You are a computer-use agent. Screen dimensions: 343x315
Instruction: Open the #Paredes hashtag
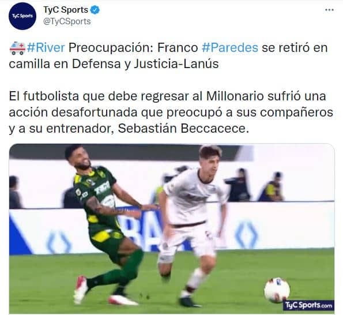pyautogui.click(x=229, y=48)
